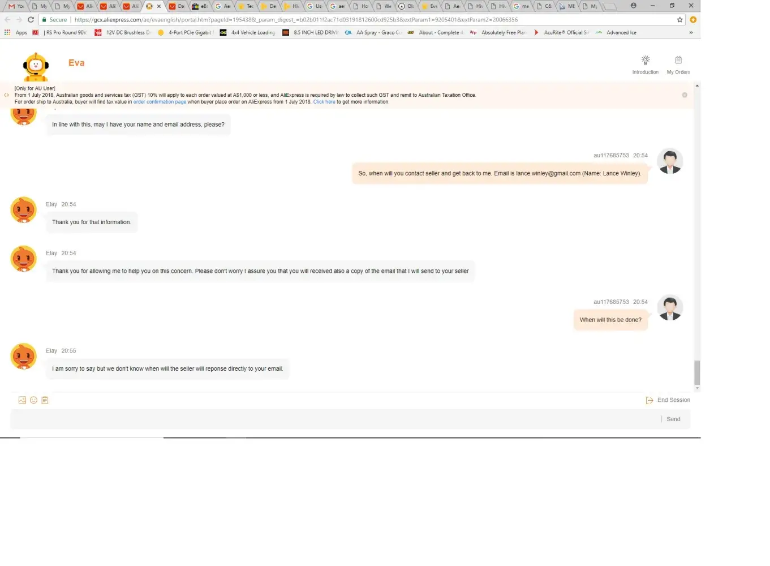770x566 pixels.
Task: Open the emoji smiley picker
Action: coord(33,400)
